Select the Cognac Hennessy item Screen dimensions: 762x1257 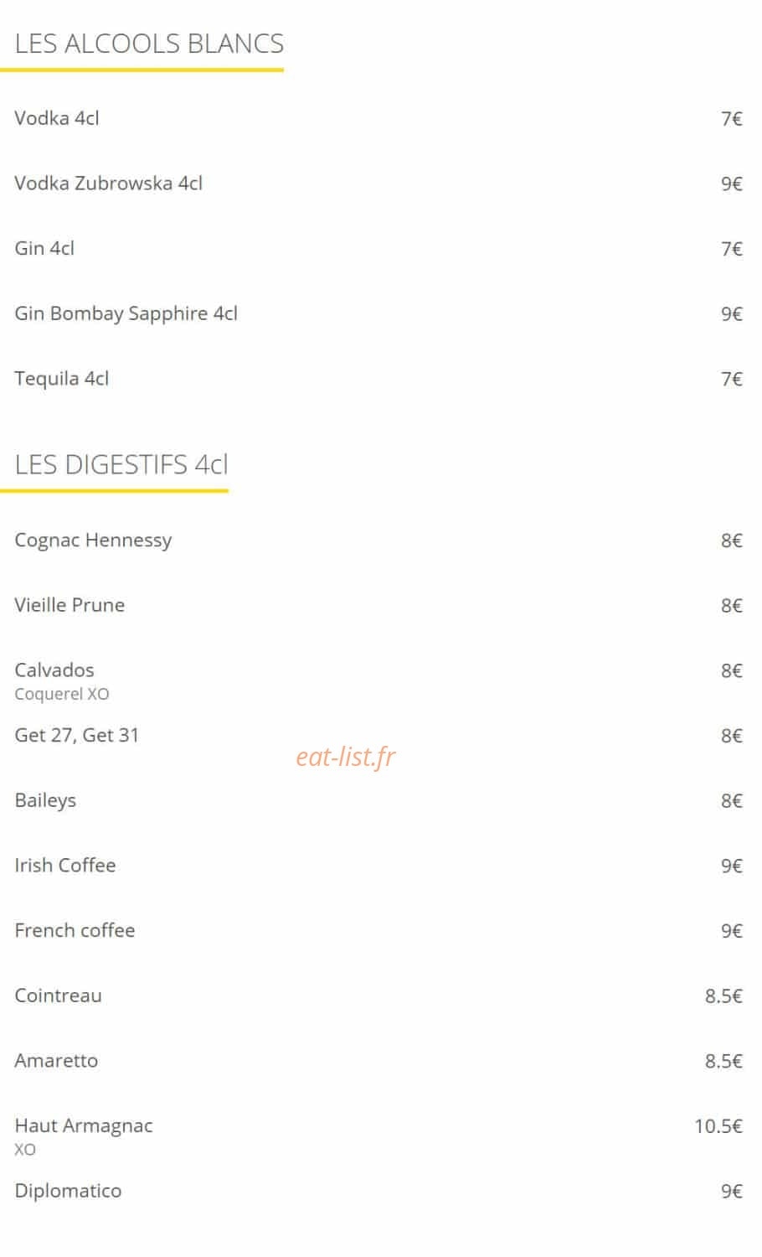tap(93, 541)
